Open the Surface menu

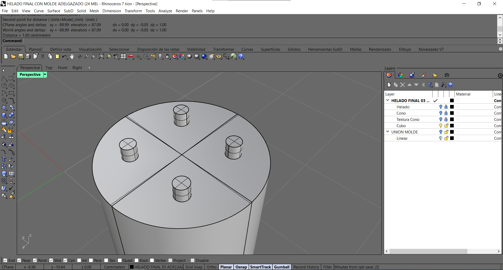pyautogui.click(x=54, y=11)
